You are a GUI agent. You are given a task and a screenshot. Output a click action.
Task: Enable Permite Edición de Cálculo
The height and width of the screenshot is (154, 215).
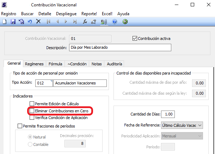tap(32, 104)
